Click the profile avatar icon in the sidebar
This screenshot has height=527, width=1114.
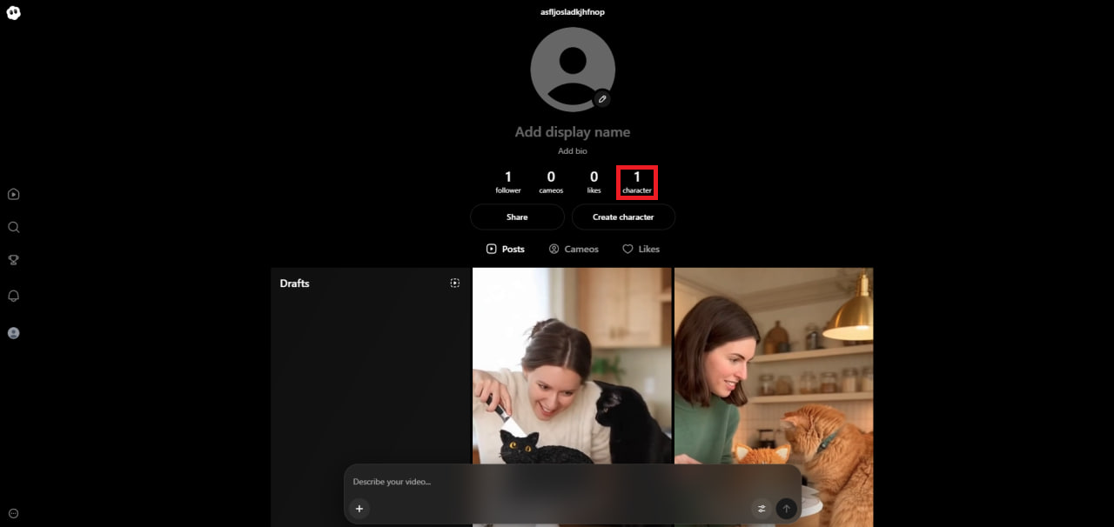pyautogui.click(x=13, y=333)
